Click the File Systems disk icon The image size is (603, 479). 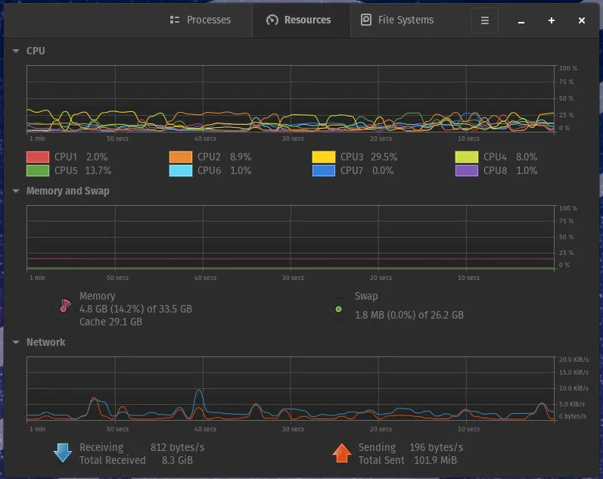coord(365,20)
